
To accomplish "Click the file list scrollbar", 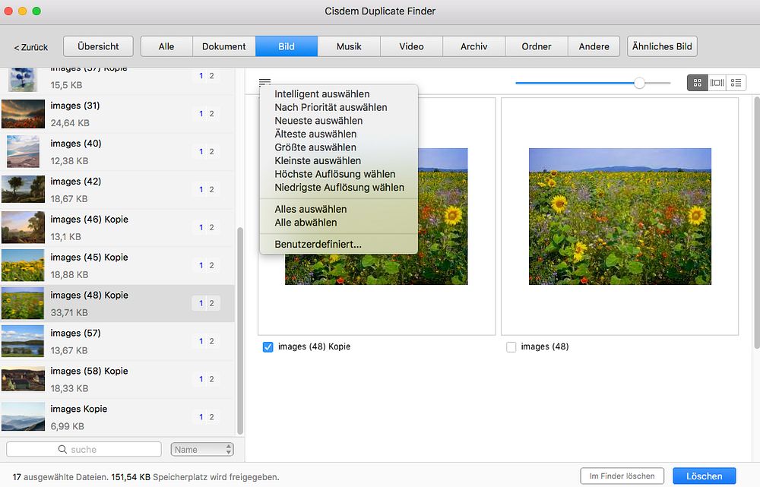I will [x=240, y=330].
